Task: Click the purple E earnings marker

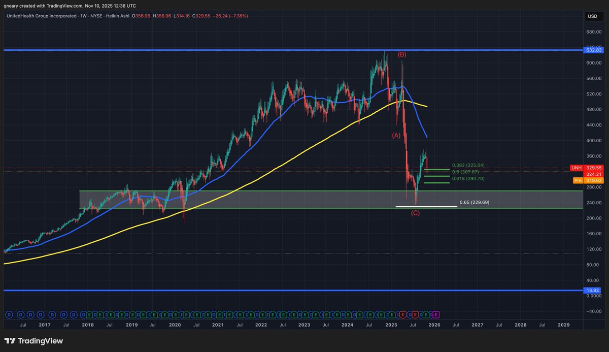Action: tap(435, 314)
